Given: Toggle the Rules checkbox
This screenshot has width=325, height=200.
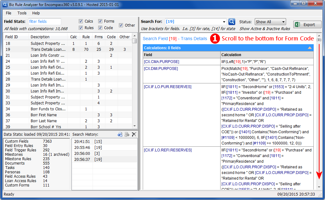Looking at the screenshot, I should click(81, 28).
